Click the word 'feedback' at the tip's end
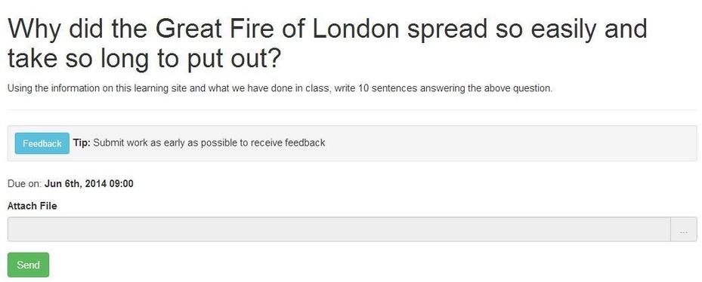 point(305,143)
